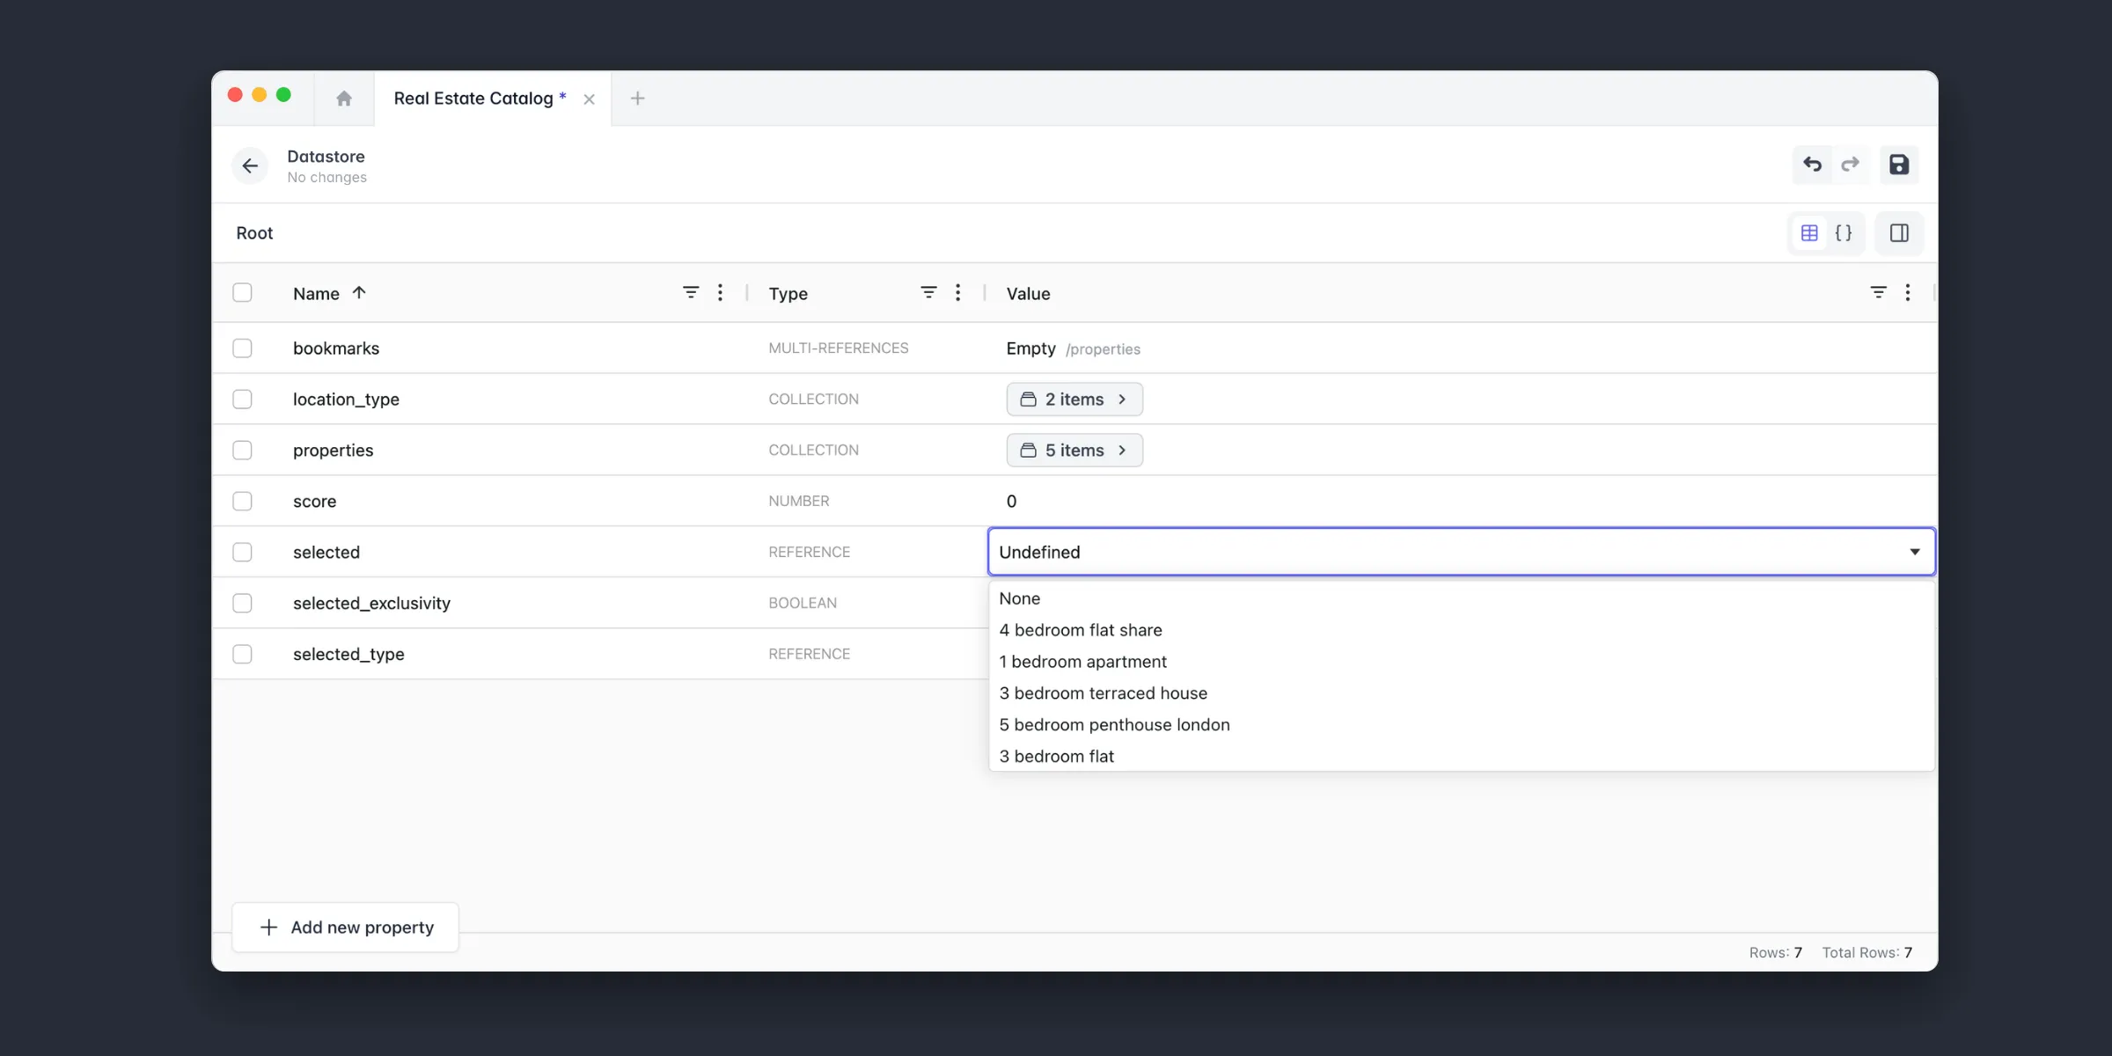2112x1056 pixels.
Task: Click the Value column header
Action: click(1028, 294)
